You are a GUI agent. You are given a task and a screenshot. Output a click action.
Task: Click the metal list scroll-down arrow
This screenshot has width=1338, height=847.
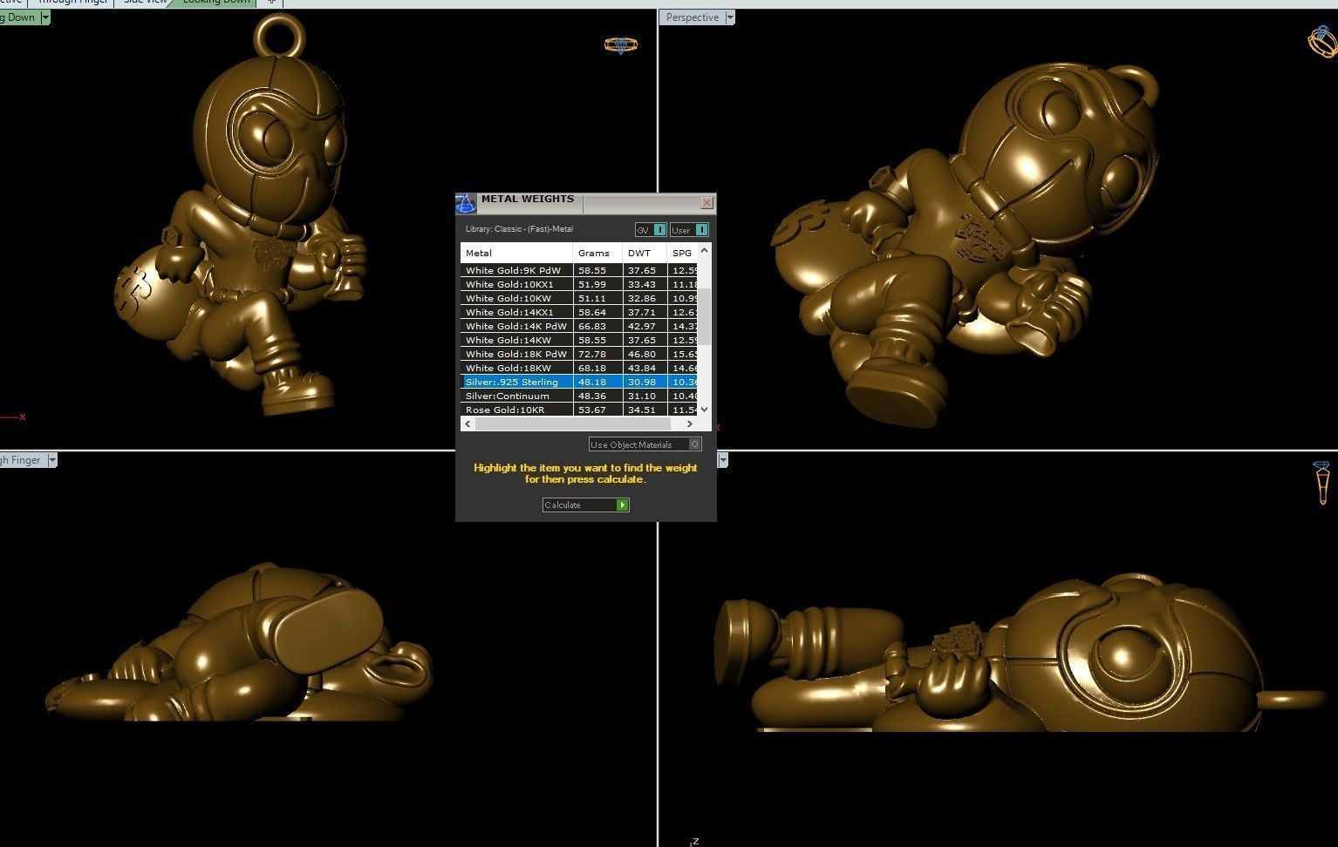click(x=704, y=409)
